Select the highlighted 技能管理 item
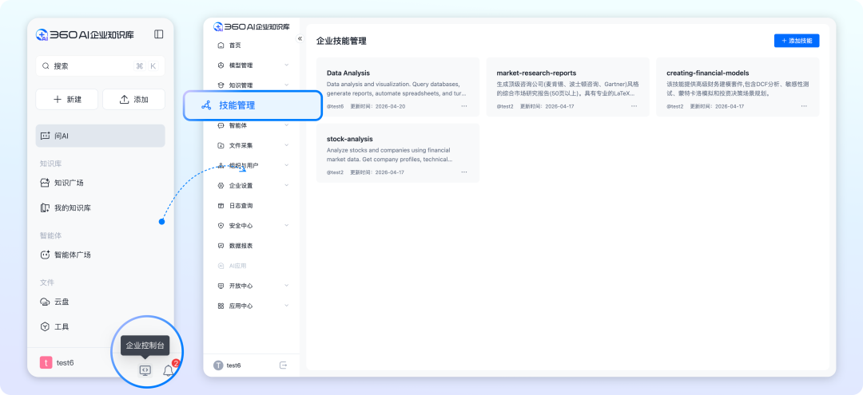The height and width of the screenshot is (395, 863). [x=253, y=105]
